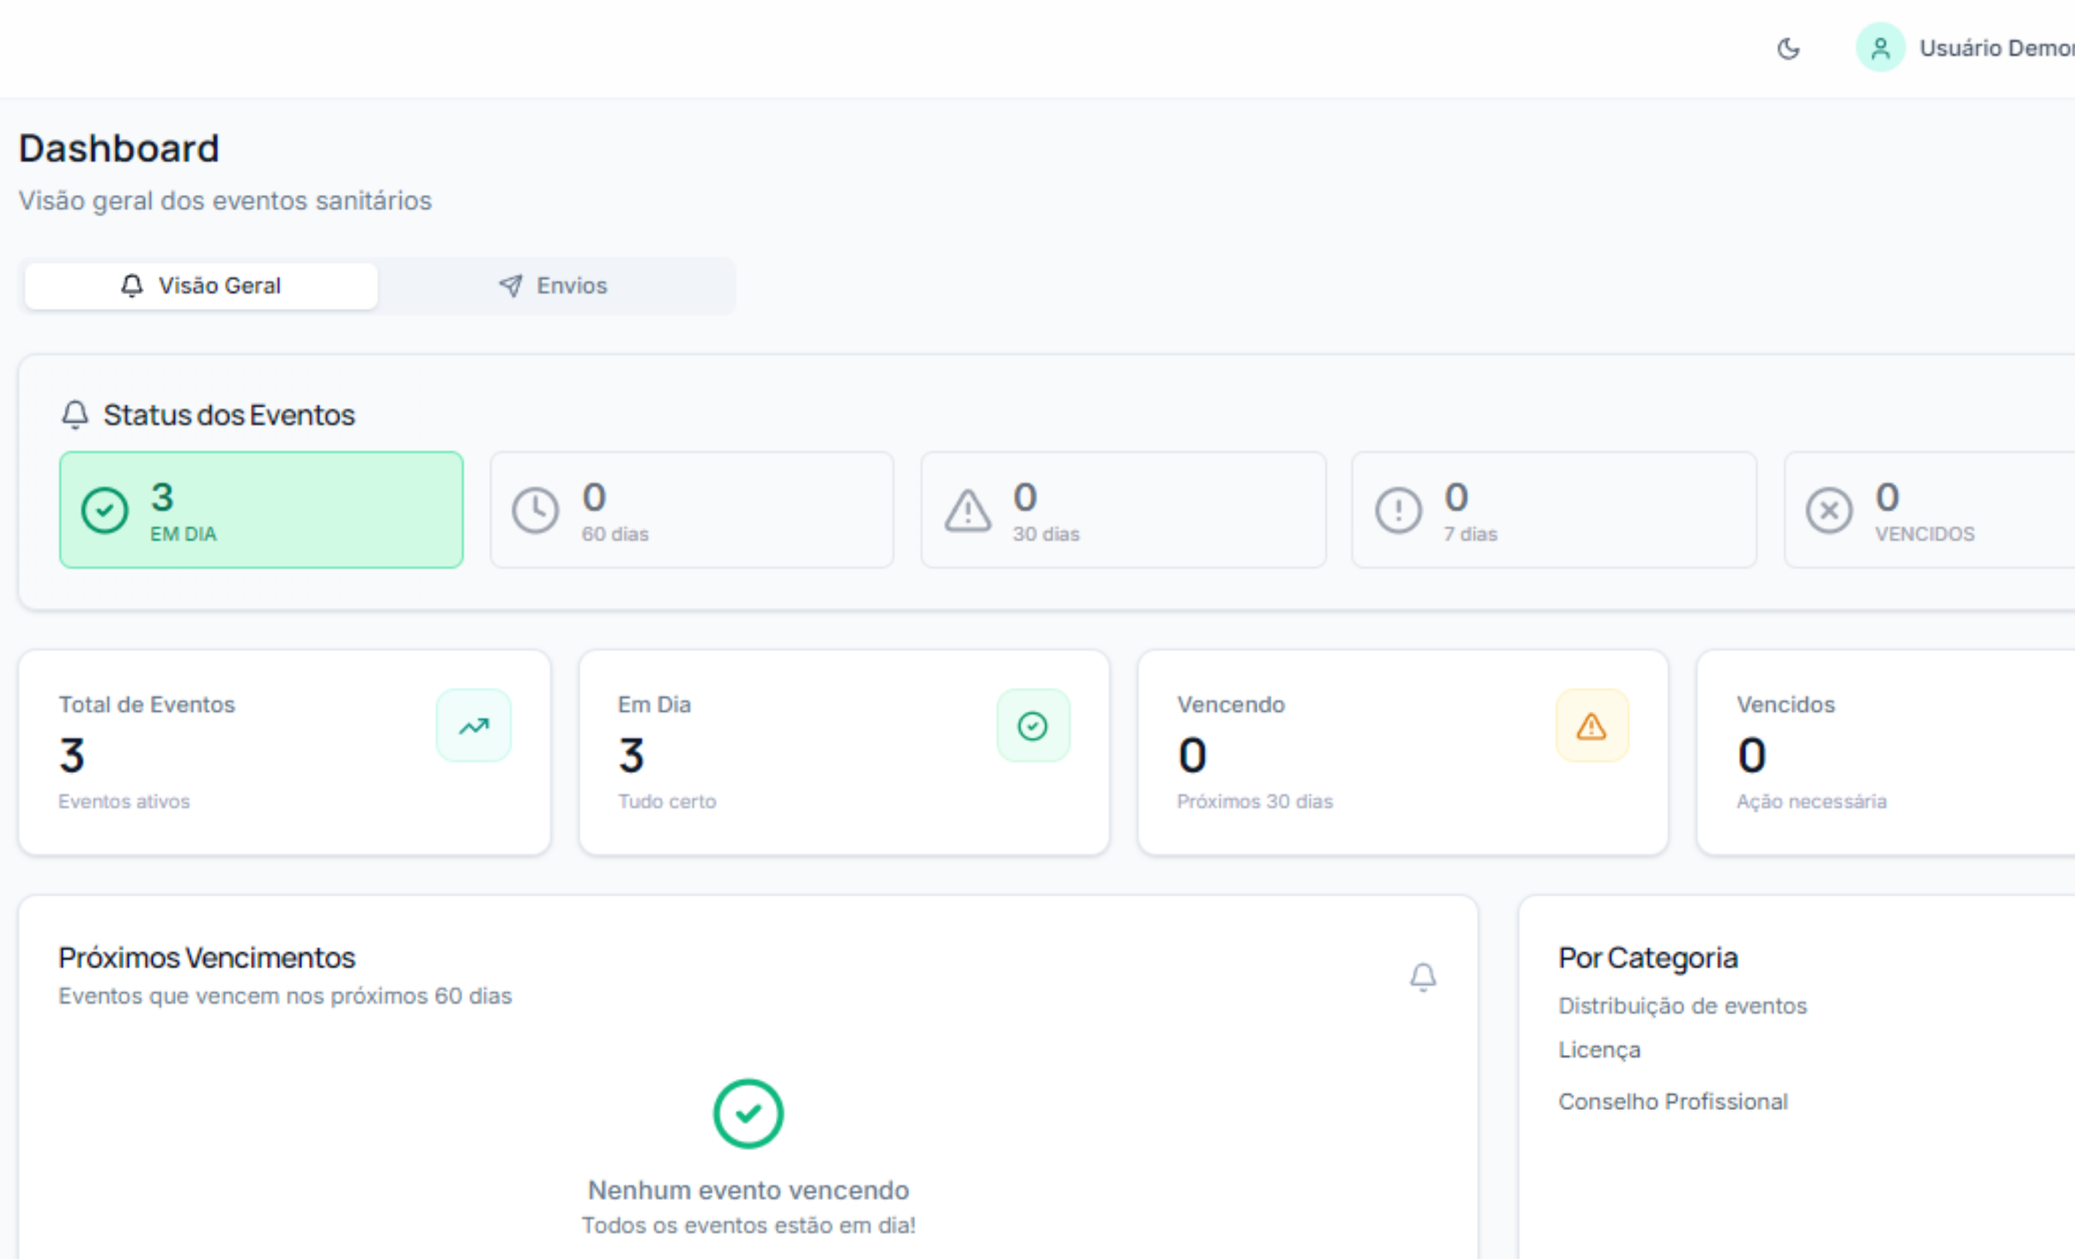Image resolution: width=2075 pixels, height=1259 pixels.
Task: Toggle dark mode with the moon icon
Action: pyautogui.click(x=1789, y=49)
